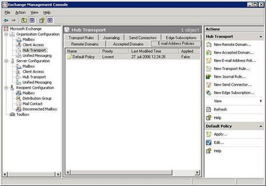This screenshot has height=186, width=266.
Task: Click the Lowest priority cell
Action: tap(108, 57)
